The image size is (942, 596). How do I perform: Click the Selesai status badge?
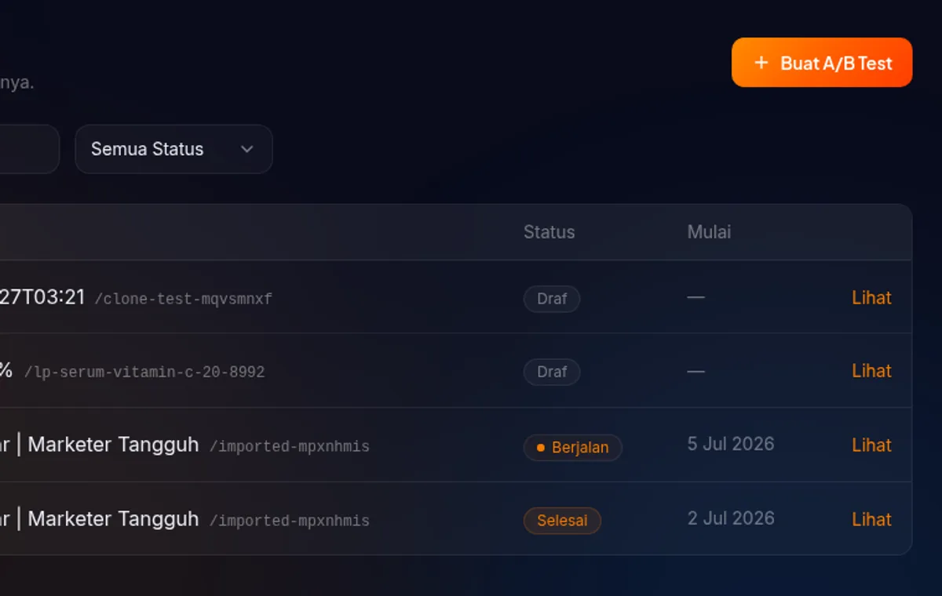[562, 521]
